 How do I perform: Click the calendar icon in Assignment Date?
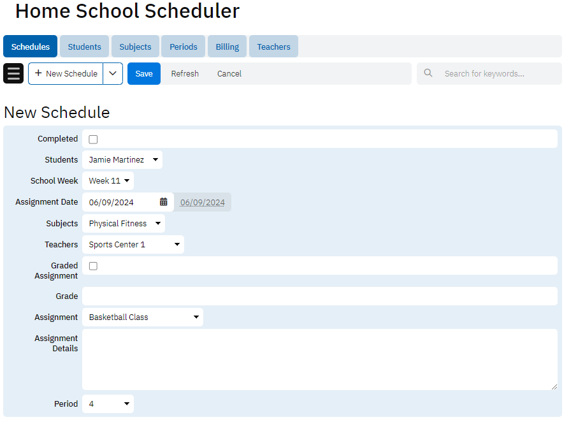click(164, 202)
